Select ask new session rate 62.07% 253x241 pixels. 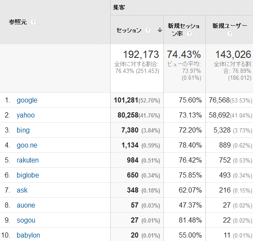pyautogui.click(x=190, y=190)
